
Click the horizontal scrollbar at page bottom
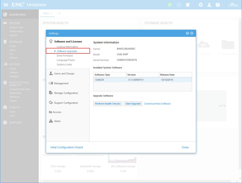click(x=137, y=181)
